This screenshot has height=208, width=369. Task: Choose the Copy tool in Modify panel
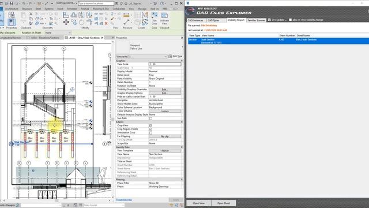tap(74, 23)
